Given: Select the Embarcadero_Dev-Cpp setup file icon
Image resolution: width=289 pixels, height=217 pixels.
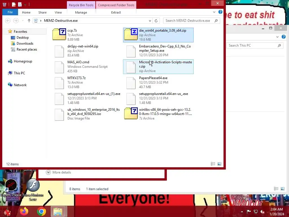Looking at the screenshot, I should pos(131,51).
